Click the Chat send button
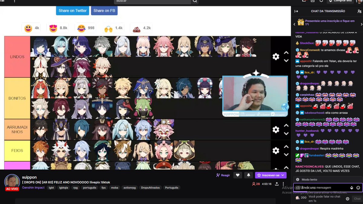The image size is (363, 204). pos(357,199)
